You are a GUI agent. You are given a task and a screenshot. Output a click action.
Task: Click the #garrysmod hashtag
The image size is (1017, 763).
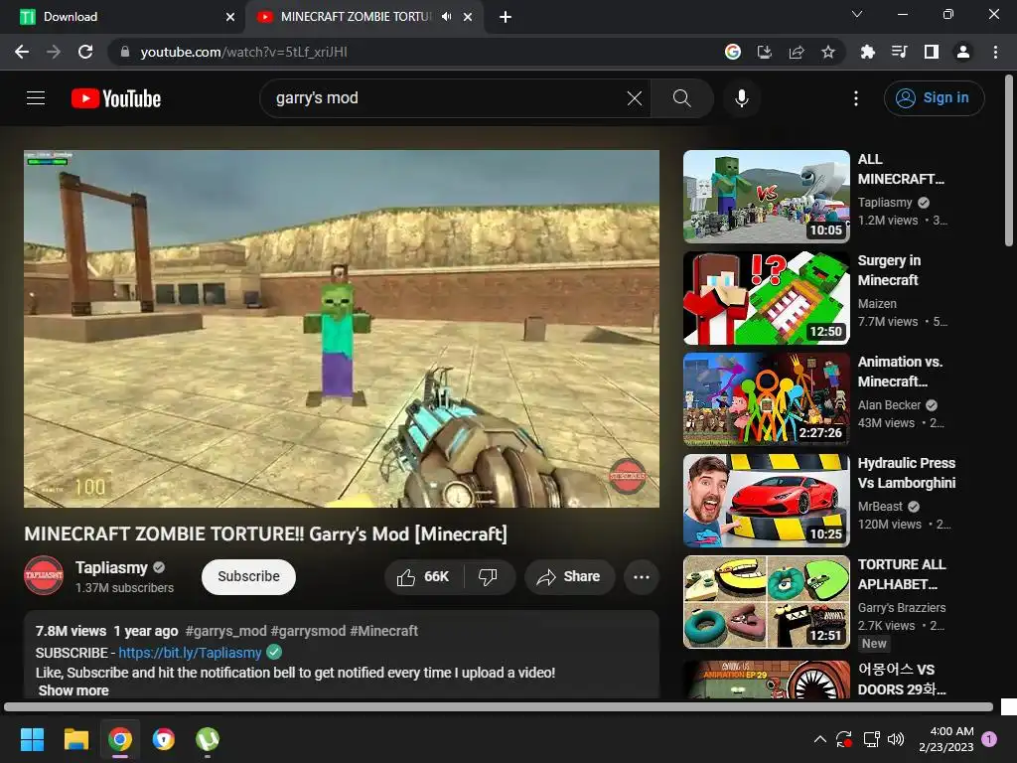coord(308,631)
